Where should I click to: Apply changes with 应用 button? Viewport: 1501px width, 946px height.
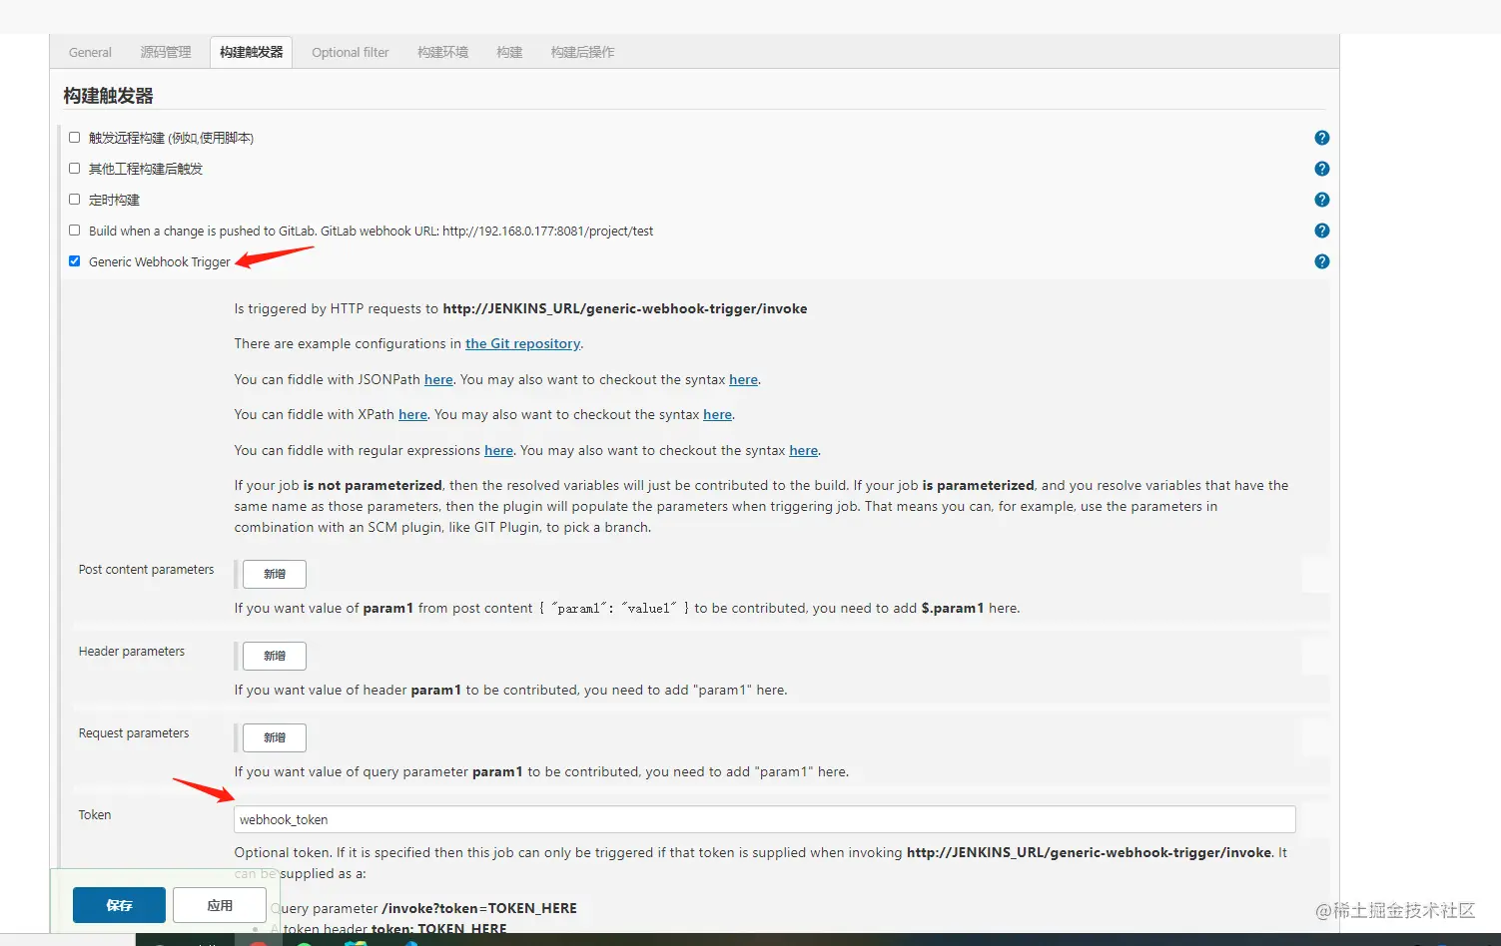[220, 905]
